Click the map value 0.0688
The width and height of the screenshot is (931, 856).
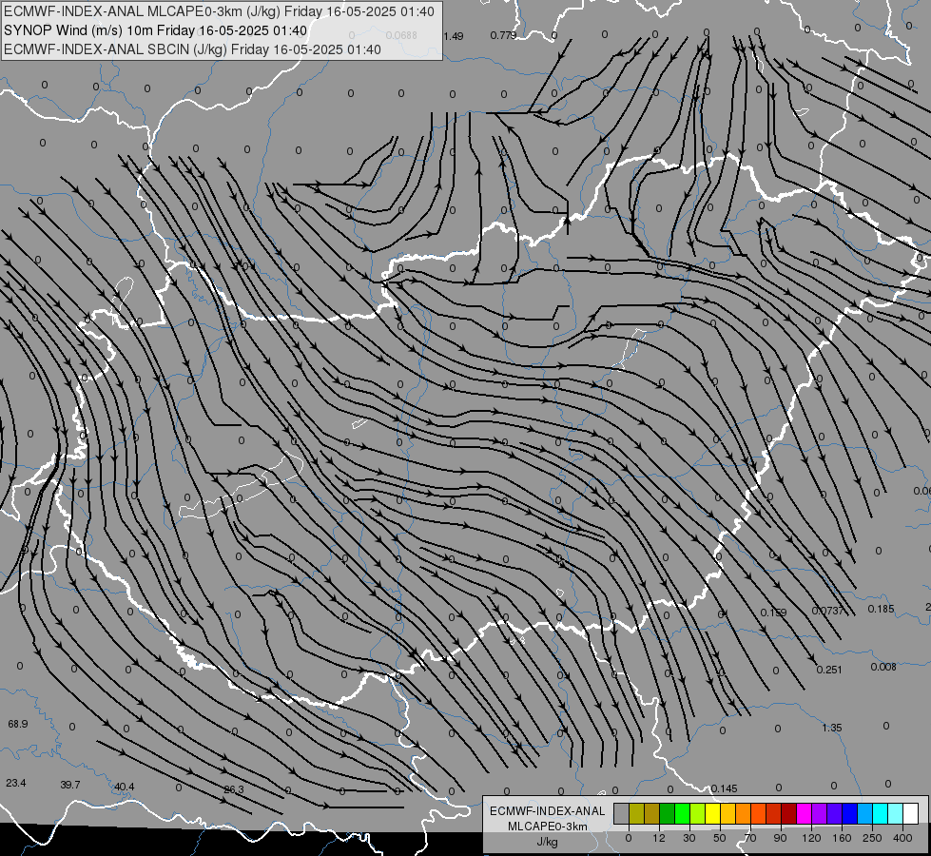pyautogui.click(x=401, y=35)
